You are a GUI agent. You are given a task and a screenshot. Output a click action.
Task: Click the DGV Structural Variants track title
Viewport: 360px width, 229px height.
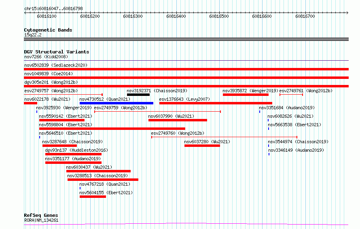57,52
